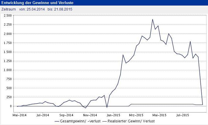Click the x-axis label Mrz-2015

(136, 115)
